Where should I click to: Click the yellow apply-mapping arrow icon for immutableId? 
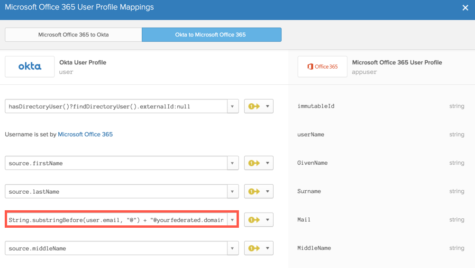click(x=255, y=107)
